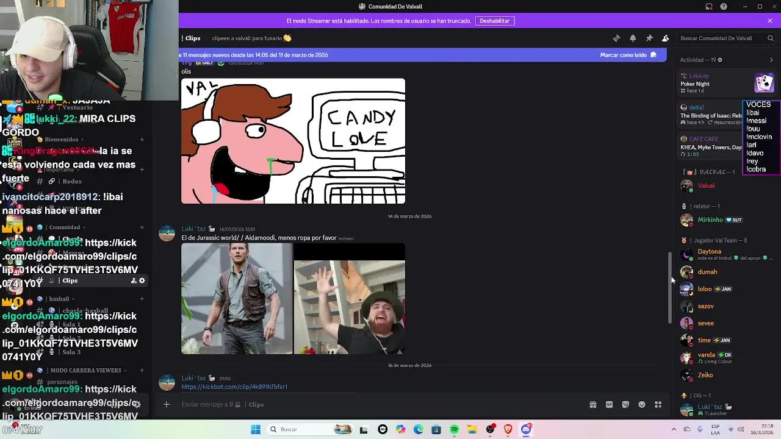Expand the Actividad panel chevron
This screenshot has width=781, height=439.
click(771, 60)
